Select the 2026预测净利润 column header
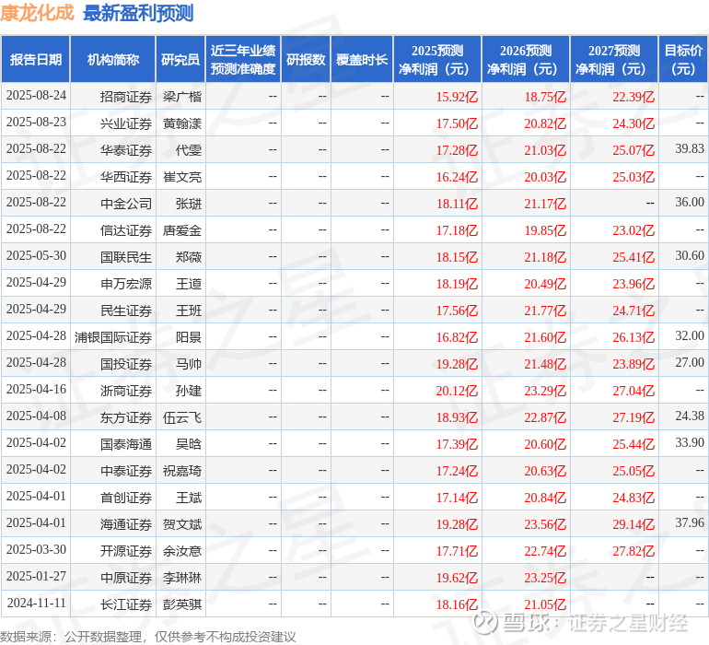Screen dimensions: 709x645 526,59
